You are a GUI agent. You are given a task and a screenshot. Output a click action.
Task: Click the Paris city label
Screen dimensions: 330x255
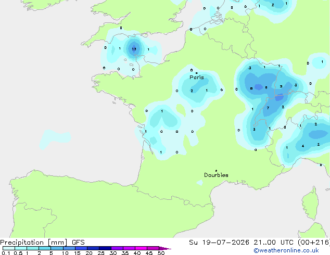tap(197, 78)
